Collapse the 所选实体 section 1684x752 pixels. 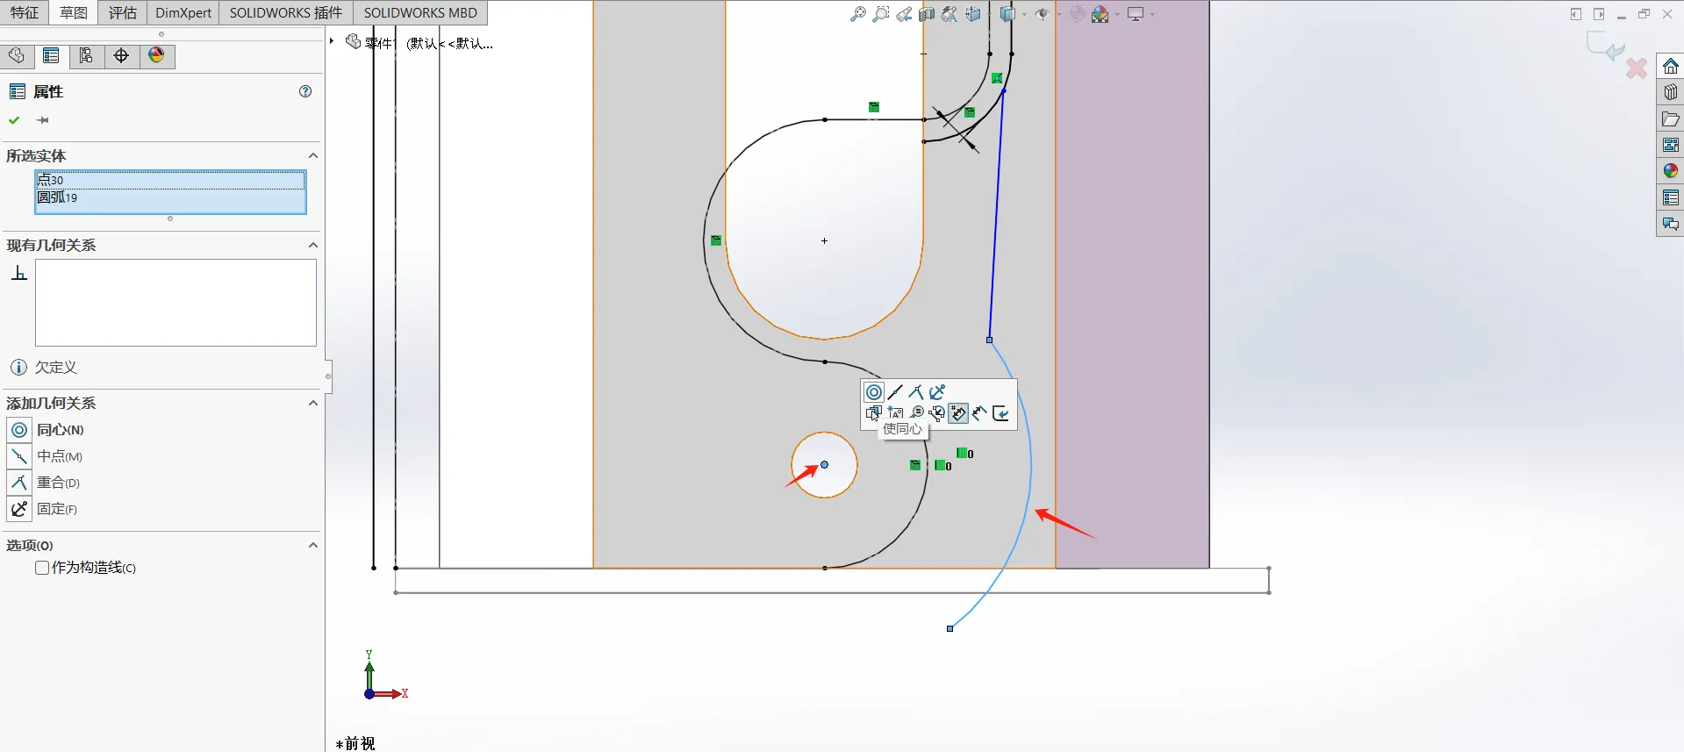tap(312, 155)
